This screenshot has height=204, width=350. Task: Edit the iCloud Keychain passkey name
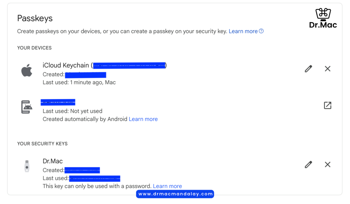(x=308, y=69)
